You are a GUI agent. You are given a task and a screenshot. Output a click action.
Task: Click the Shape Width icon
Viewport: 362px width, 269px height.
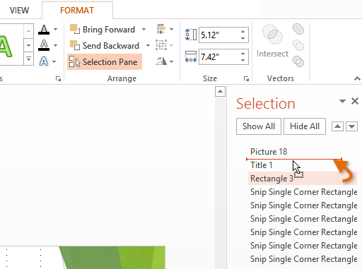pos(191,57)
